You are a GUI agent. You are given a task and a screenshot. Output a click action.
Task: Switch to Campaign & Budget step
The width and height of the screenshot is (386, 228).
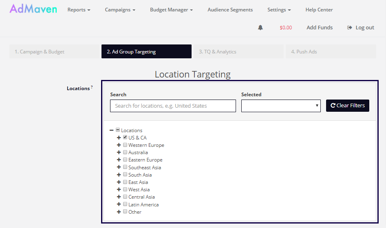pos(54,52)
